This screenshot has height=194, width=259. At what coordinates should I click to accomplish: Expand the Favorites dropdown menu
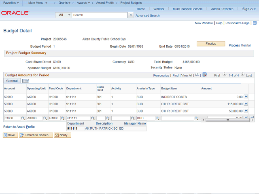pos(11,3)
